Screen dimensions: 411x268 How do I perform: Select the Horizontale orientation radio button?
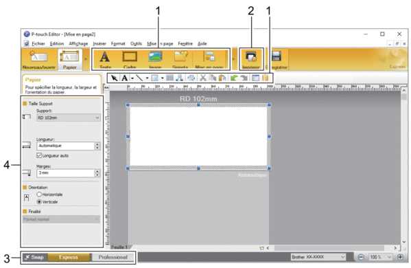tap(39, 194)
